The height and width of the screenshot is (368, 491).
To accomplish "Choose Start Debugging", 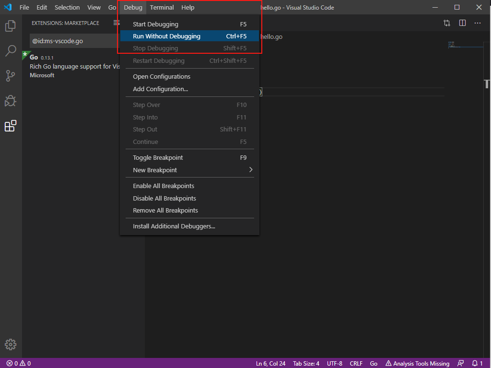I will pos(189,24).
